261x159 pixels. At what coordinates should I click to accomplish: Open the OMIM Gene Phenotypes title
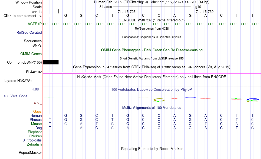coord(152,50)
